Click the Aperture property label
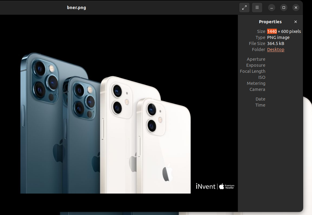This screenshot has width=312, height=215. [256, 59]
